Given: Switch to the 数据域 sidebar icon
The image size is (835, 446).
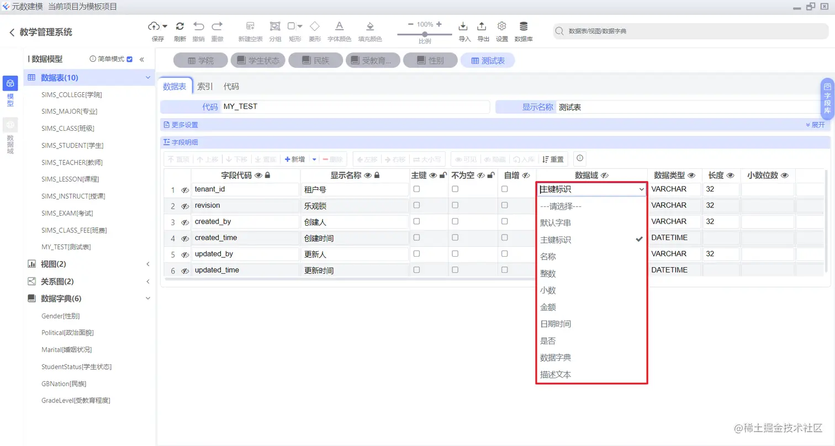Looking at the screenshot, I should [x=10, y=125].
